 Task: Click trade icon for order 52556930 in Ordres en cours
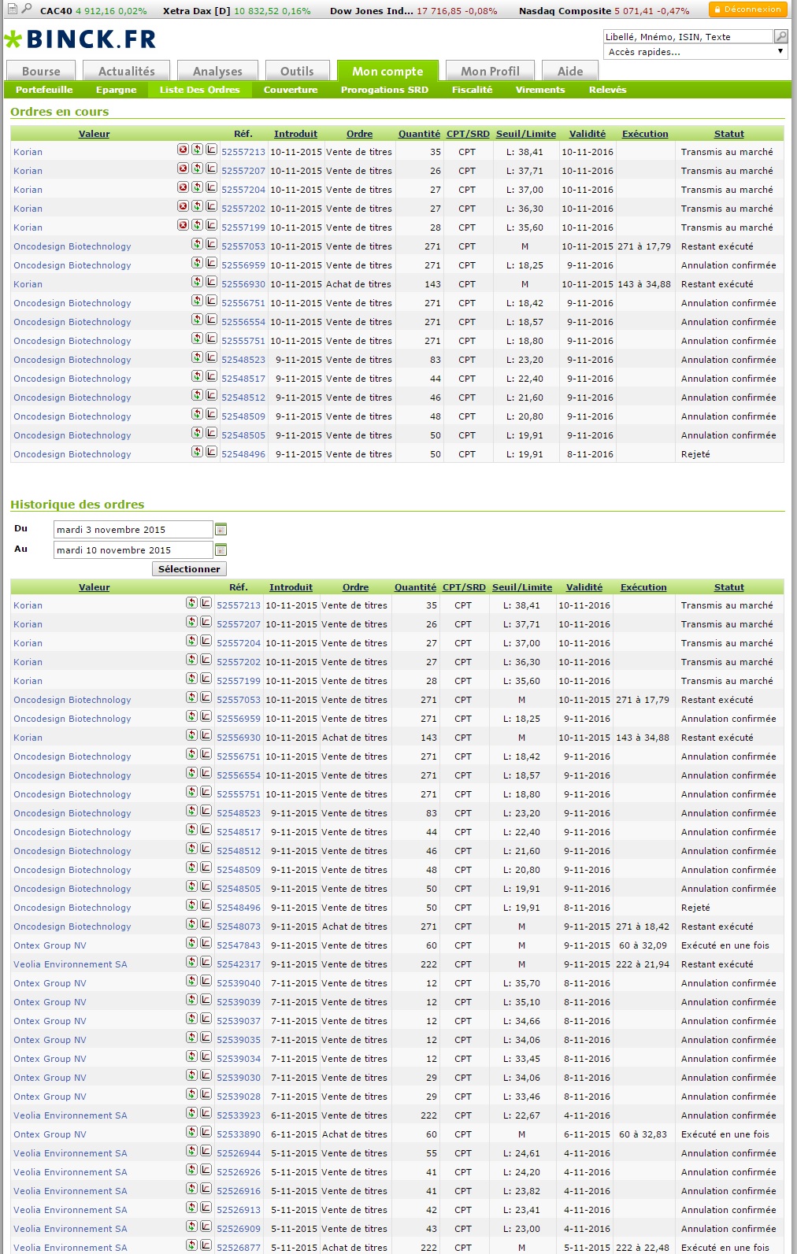tap(197, 282)
